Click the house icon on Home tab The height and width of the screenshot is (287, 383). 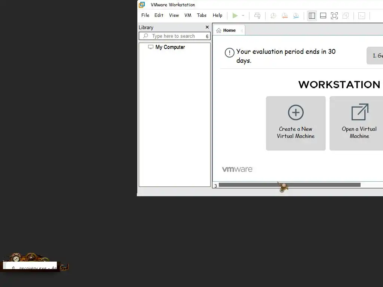coord(218,31)
